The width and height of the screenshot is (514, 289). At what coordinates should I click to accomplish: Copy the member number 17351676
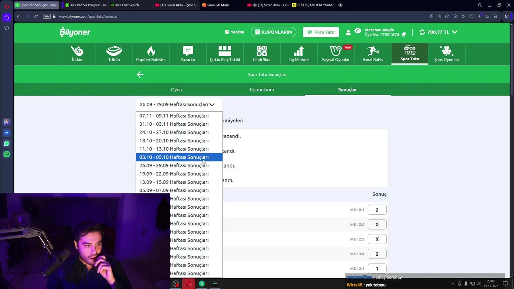404,35
